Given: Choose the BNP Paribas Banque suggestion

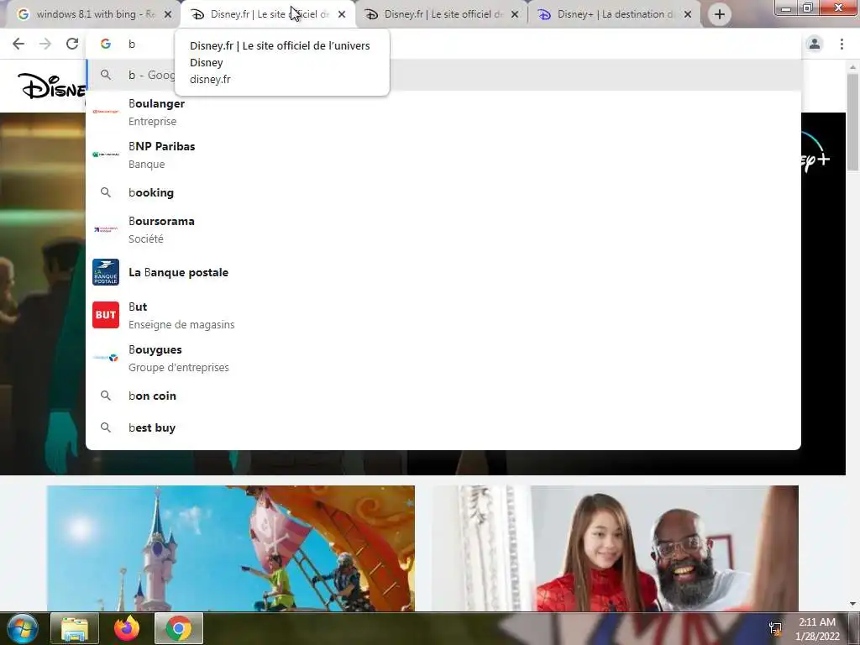Looking at the screenshot, I should pyautogui.click(x=443, y=155).
